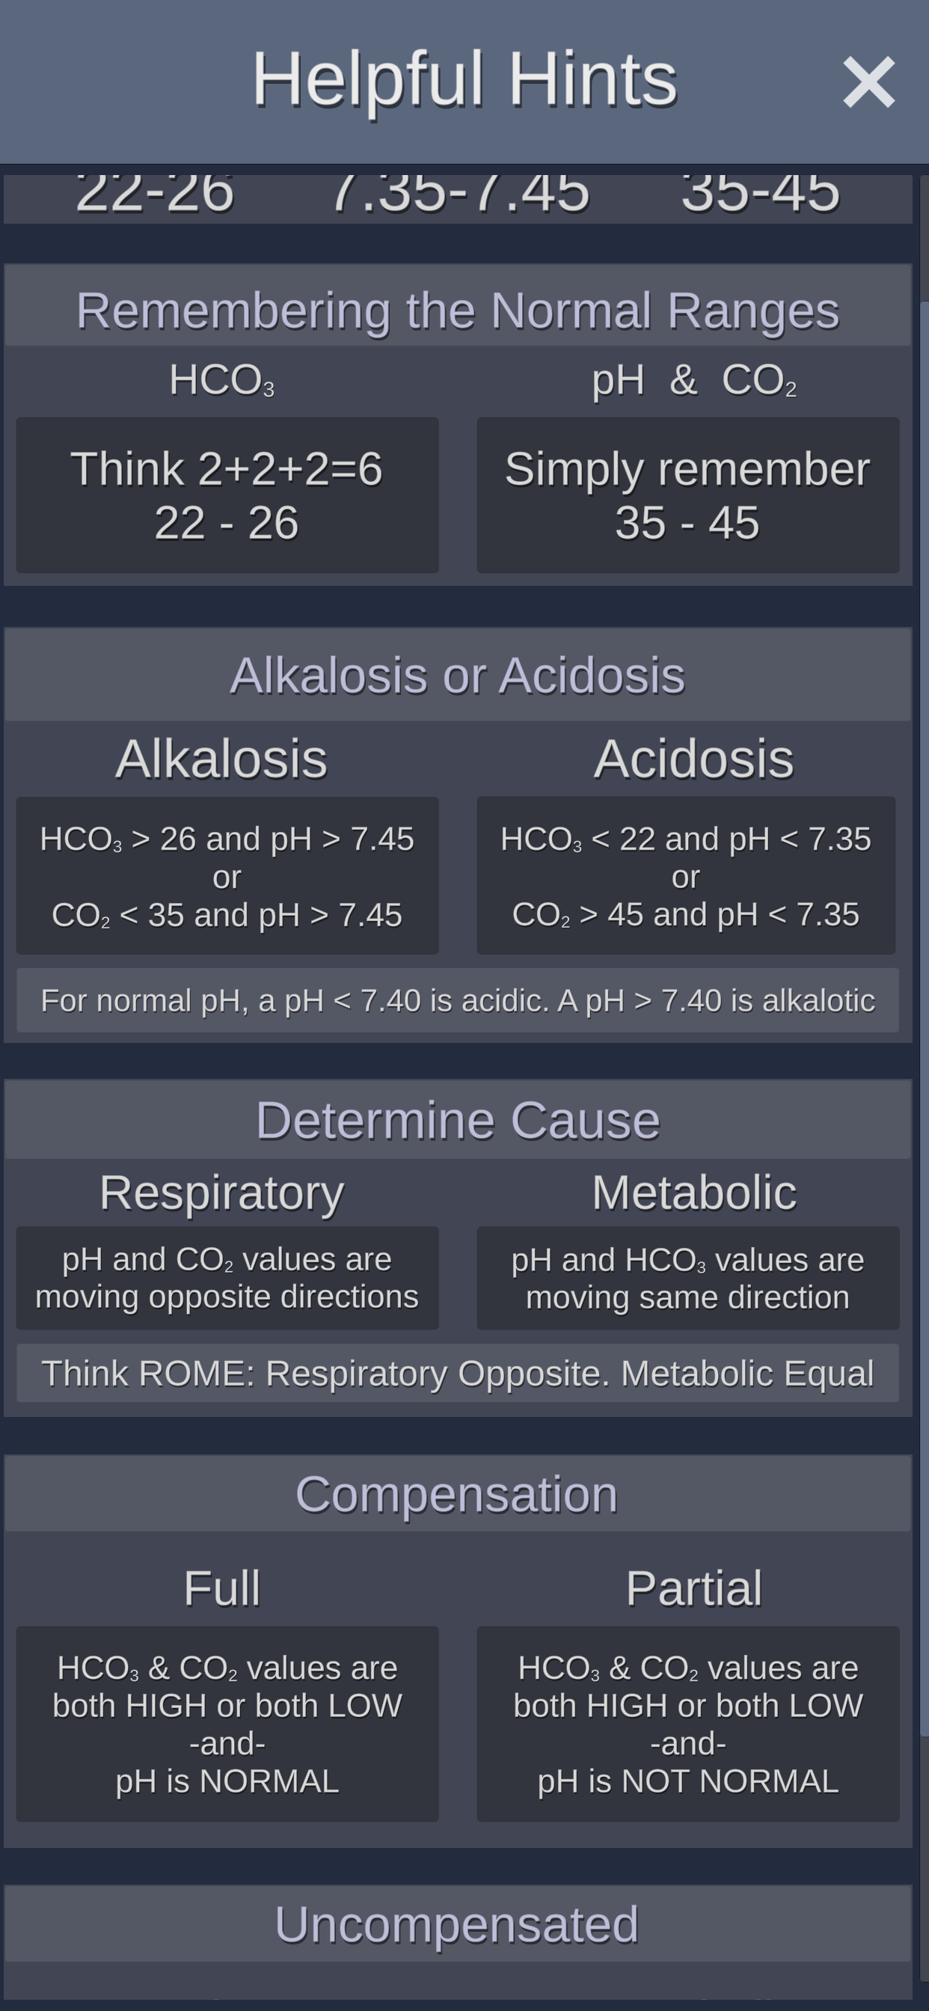Click the Determine Cause section header

(x=459, y=1120)
